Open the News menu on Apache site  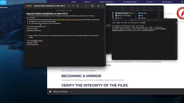point(74,2)
